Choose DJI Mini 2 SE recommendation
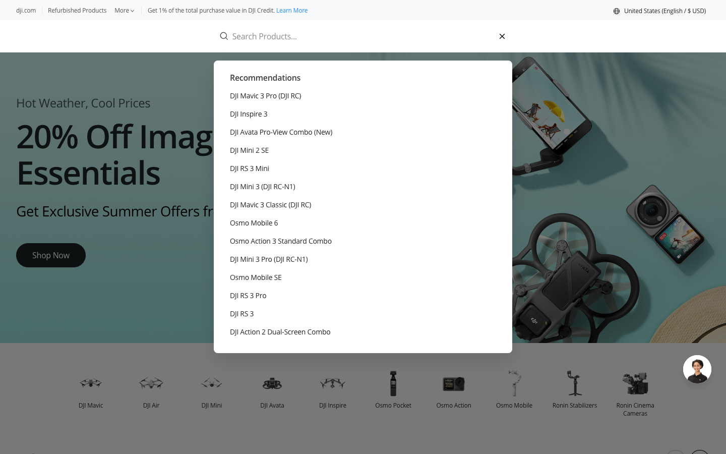 (249, 150)
